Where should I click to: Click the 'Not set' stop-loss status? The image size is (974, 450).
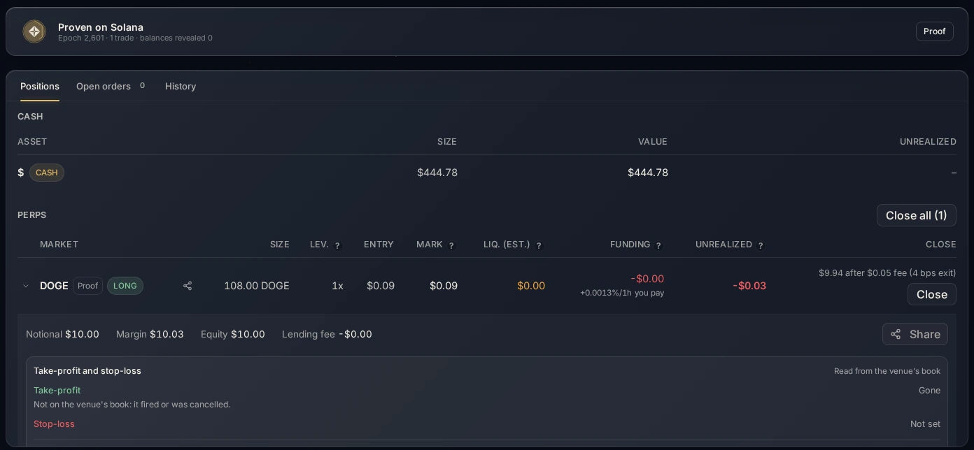pos(925,424)
